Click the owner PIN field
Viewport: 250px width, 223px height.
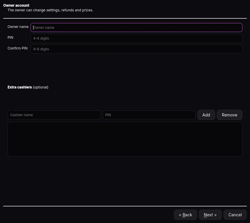point(136,38)
